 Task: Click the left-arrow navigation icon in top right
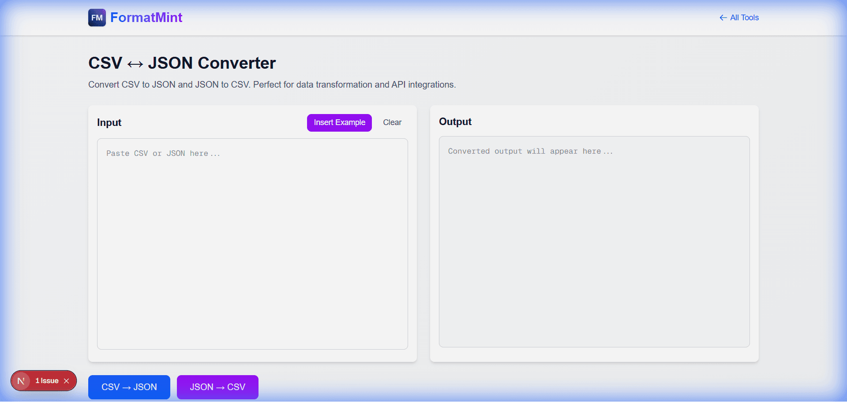pyautogui.click(x=723, y=18)
